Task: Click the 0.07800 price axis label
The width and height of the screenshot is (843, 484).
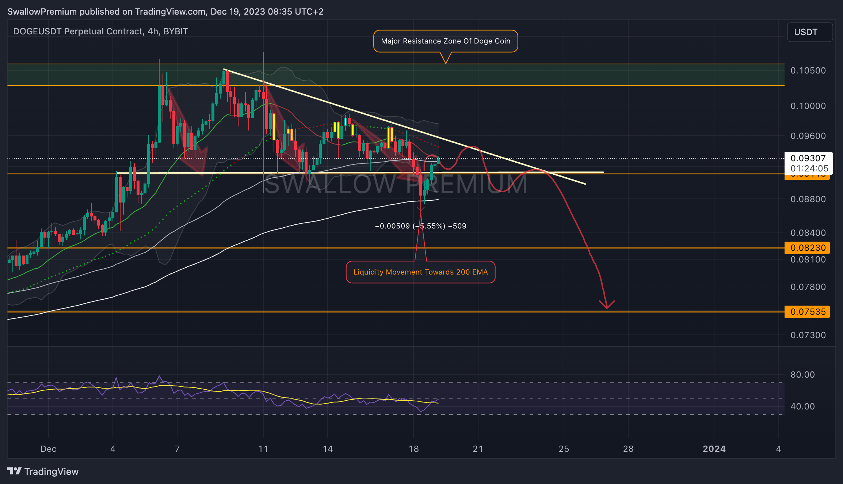Action: point(808,287)
